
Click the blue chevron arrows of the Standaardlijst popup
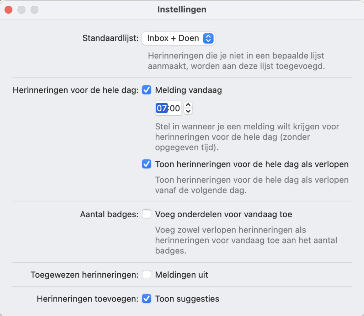[208, 38]
